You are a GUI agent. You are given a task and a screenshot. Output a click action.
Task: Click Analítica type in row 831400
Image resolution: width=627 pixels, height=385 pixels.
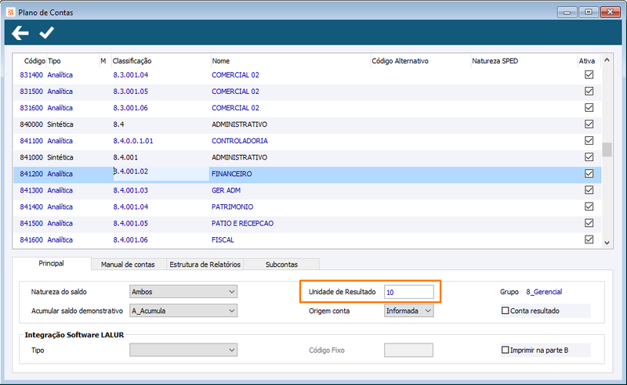[60, 74]
